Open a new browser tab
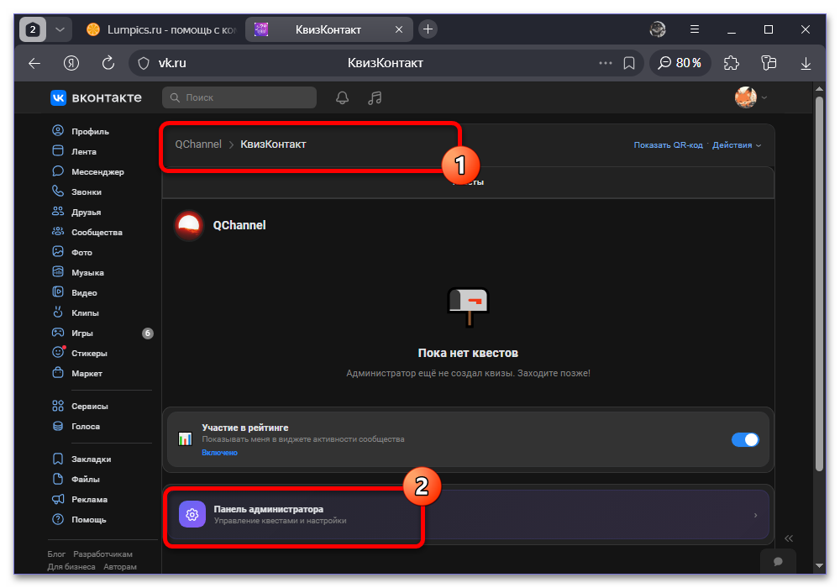The height and width of the screenshot is (588, 840). click(428, 29)
